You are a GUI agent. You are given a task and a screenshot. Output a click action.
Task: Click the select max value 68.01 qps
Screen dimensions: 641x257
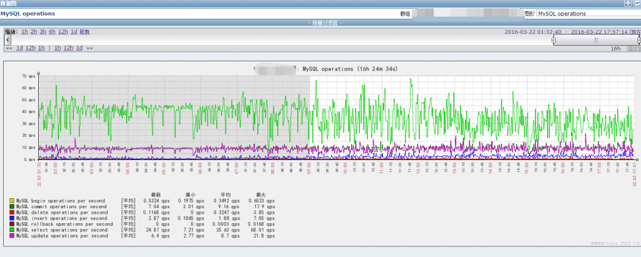pyautogui.click(x=262, y=230)
